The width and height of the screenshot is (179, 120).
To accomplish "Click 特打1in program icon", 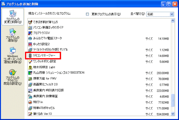I will [30, 102].
